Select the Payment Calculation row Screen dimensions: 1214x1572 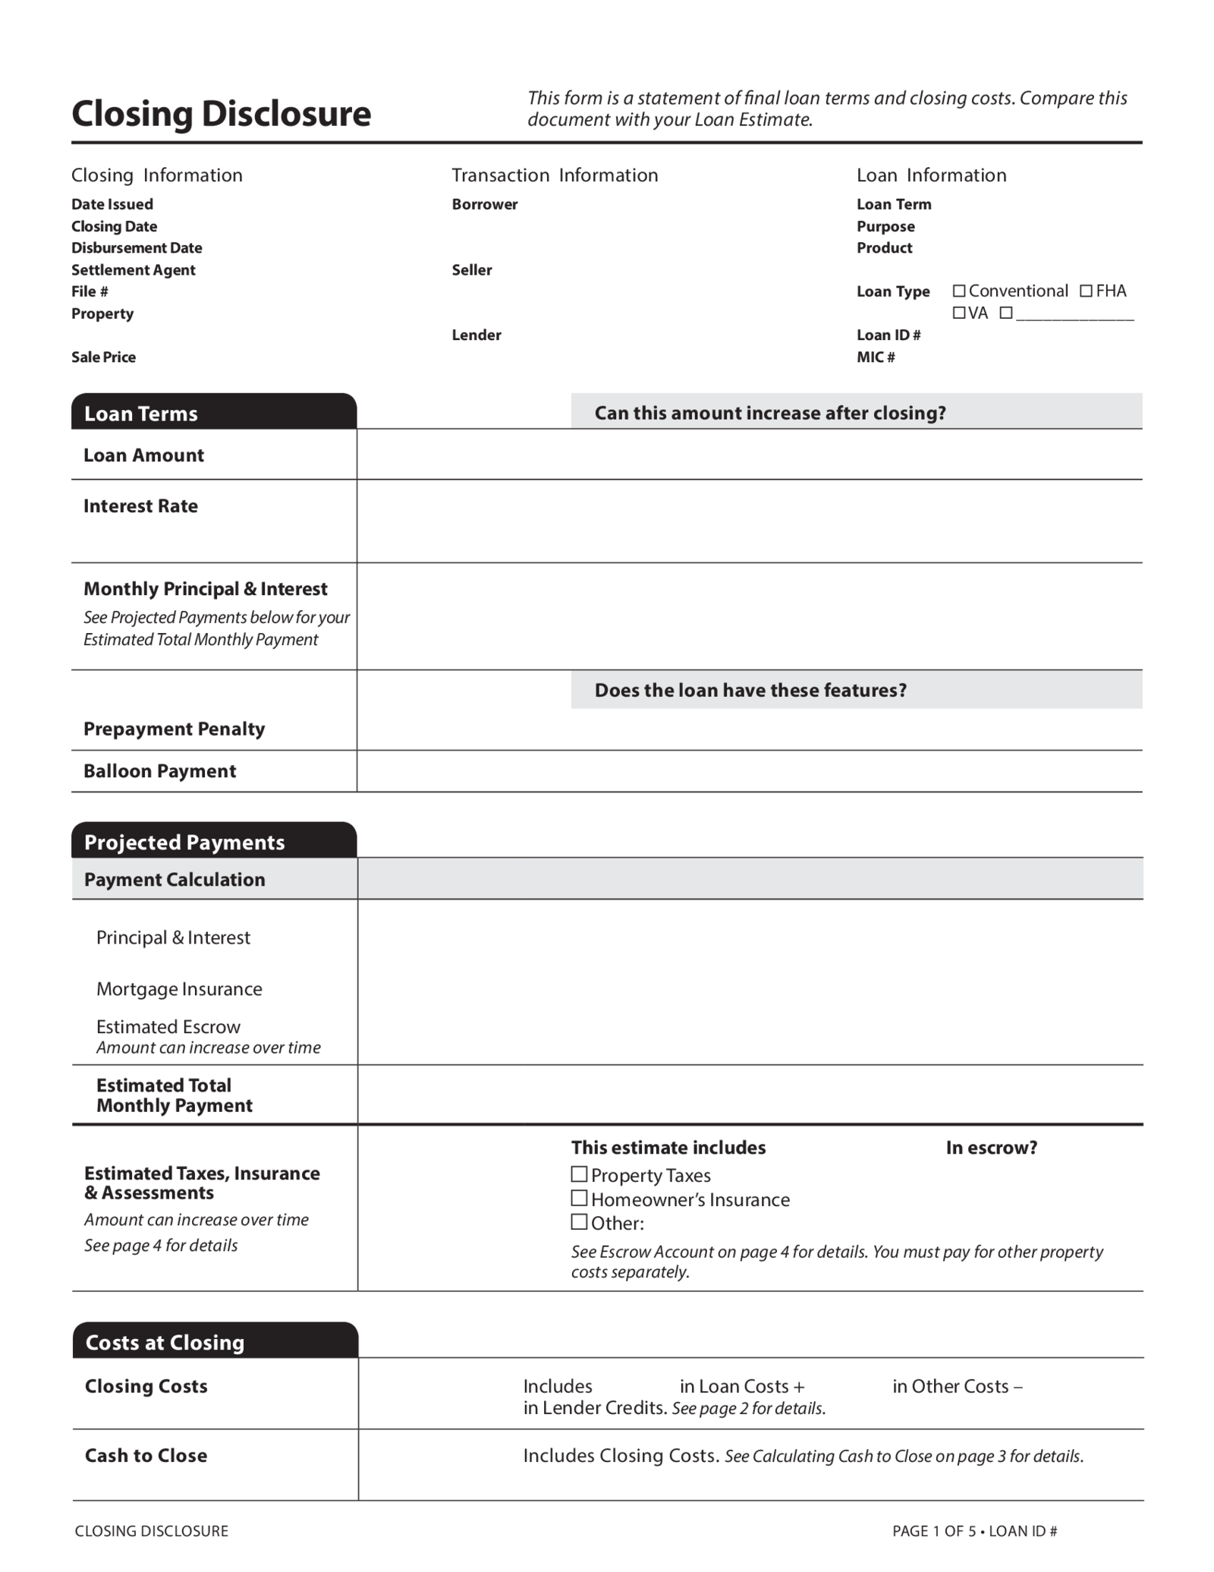(607, 879)
